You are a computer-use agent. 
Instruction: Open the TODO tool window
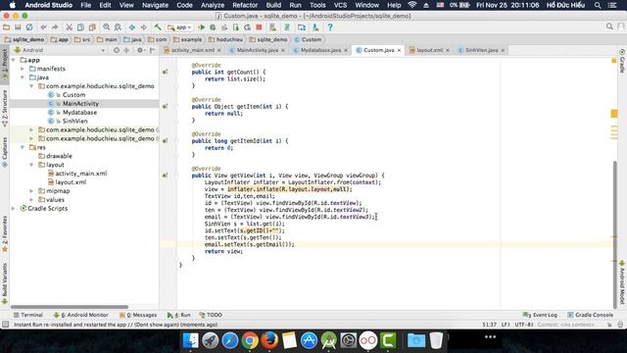[x=211, y=315]
